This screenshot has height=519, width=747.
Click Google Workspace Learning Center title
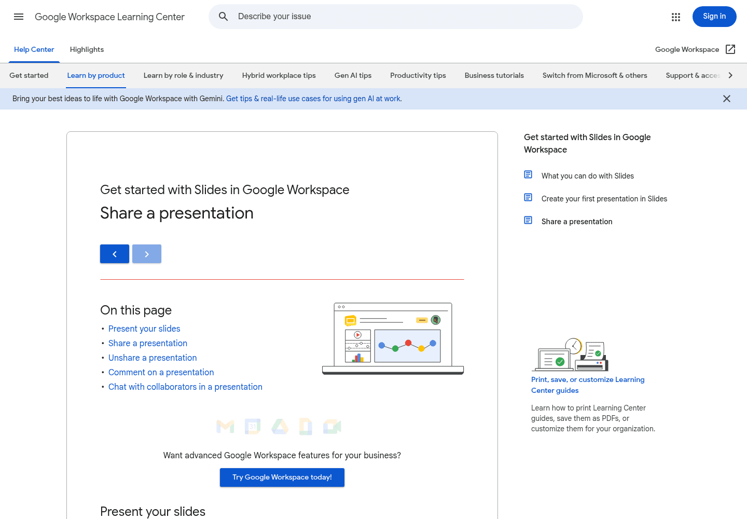point(109,17)
